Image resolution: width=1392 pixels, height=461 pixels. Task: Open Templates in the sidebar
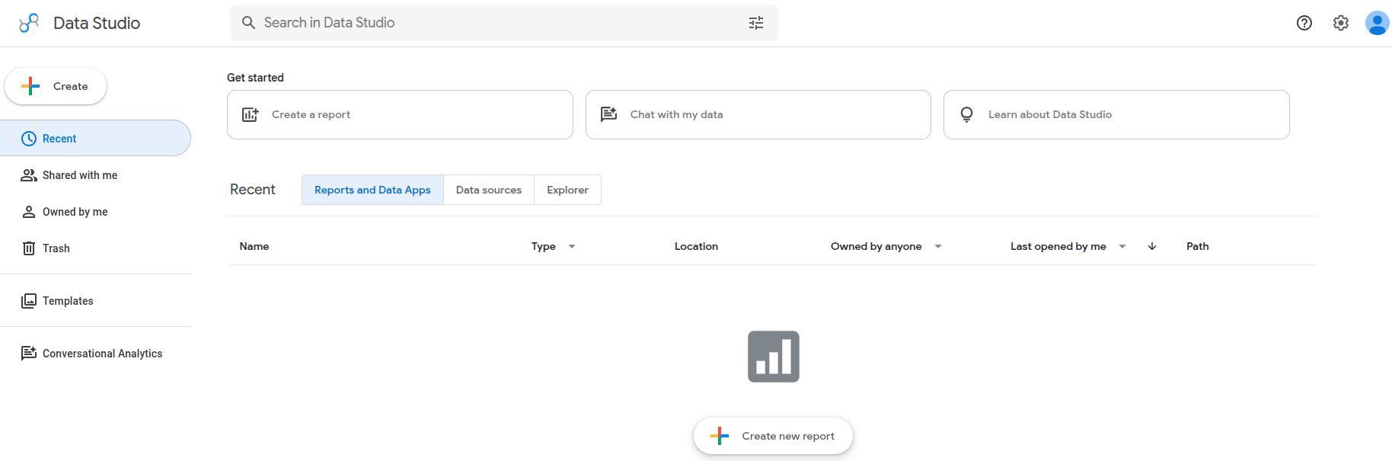click(x=95, y=301)
